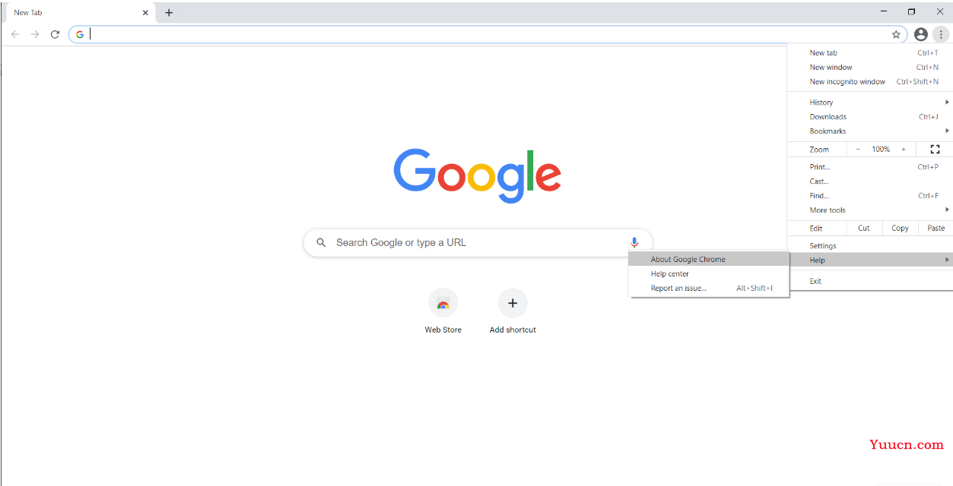Click the Add shortcut plus icon

pos(513,303)
